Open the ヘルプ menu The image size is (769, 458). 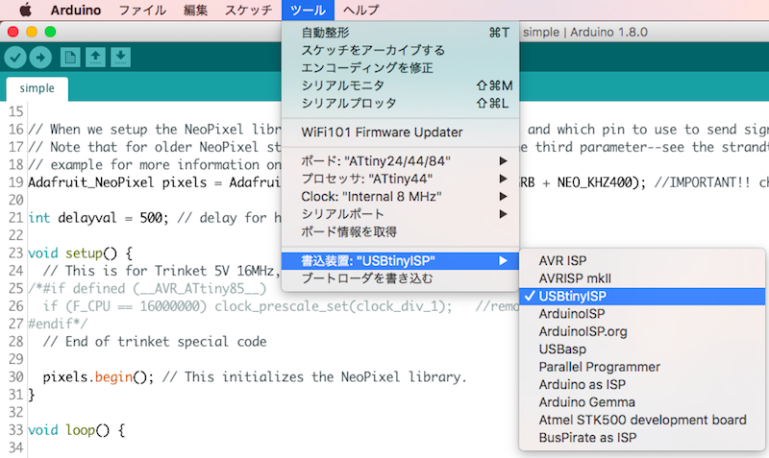click(x=361, y=10)
